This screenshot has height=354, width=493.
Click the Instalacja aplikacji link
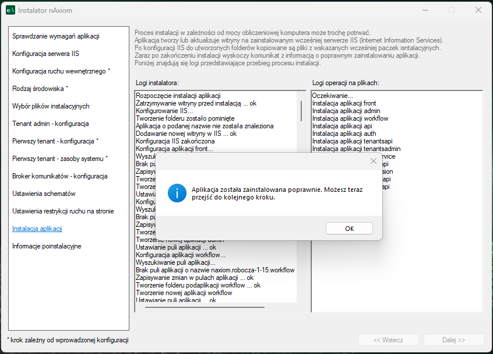coord(37,229)
